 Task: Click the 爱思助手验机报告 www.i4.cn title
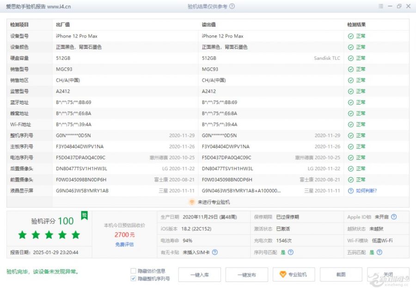point(38,6)
